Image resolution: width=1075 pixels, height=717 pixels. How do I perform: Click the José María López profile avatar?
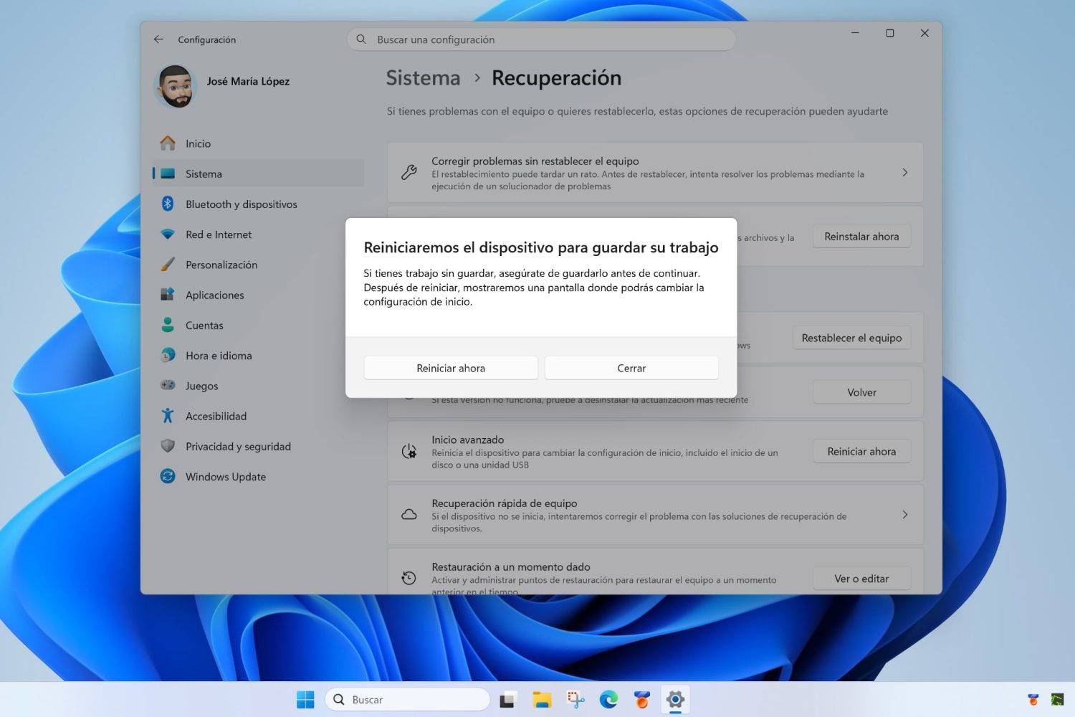point(175,86)
